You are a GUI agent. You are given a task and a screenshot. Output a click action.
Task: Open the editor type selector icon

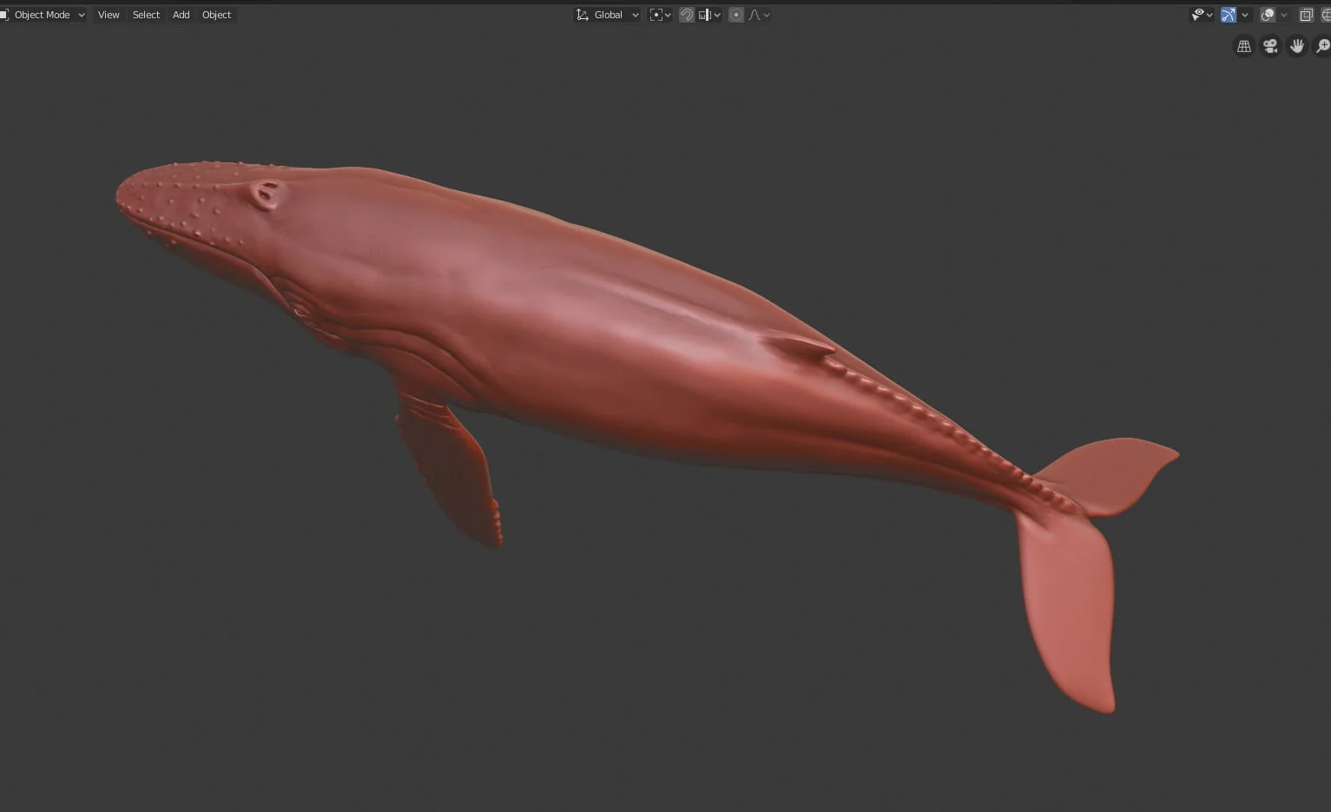(6, 15)
